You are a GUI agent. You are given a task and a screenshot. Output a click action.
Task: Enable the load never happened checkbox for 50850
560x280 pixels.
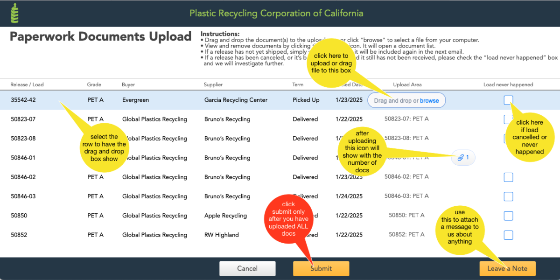click(508, 216)
